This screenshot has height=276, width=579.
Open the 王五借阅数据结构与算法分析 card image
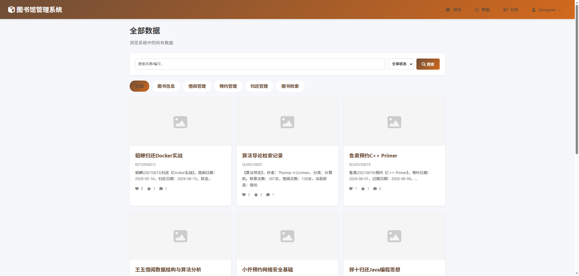pos(180,236)
